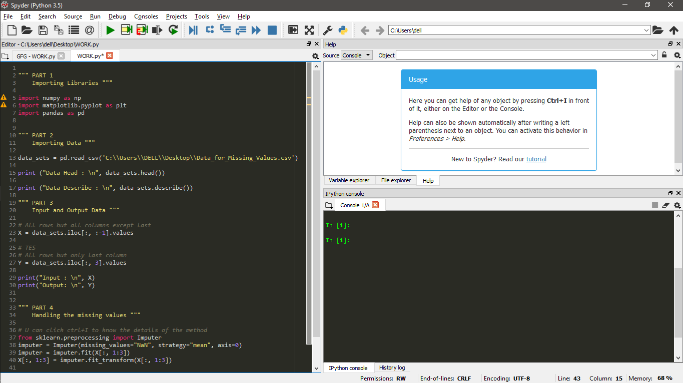Screen dimensions: 683x383
Task: Open the Preferences wrench icon
Action: [327, 30]
